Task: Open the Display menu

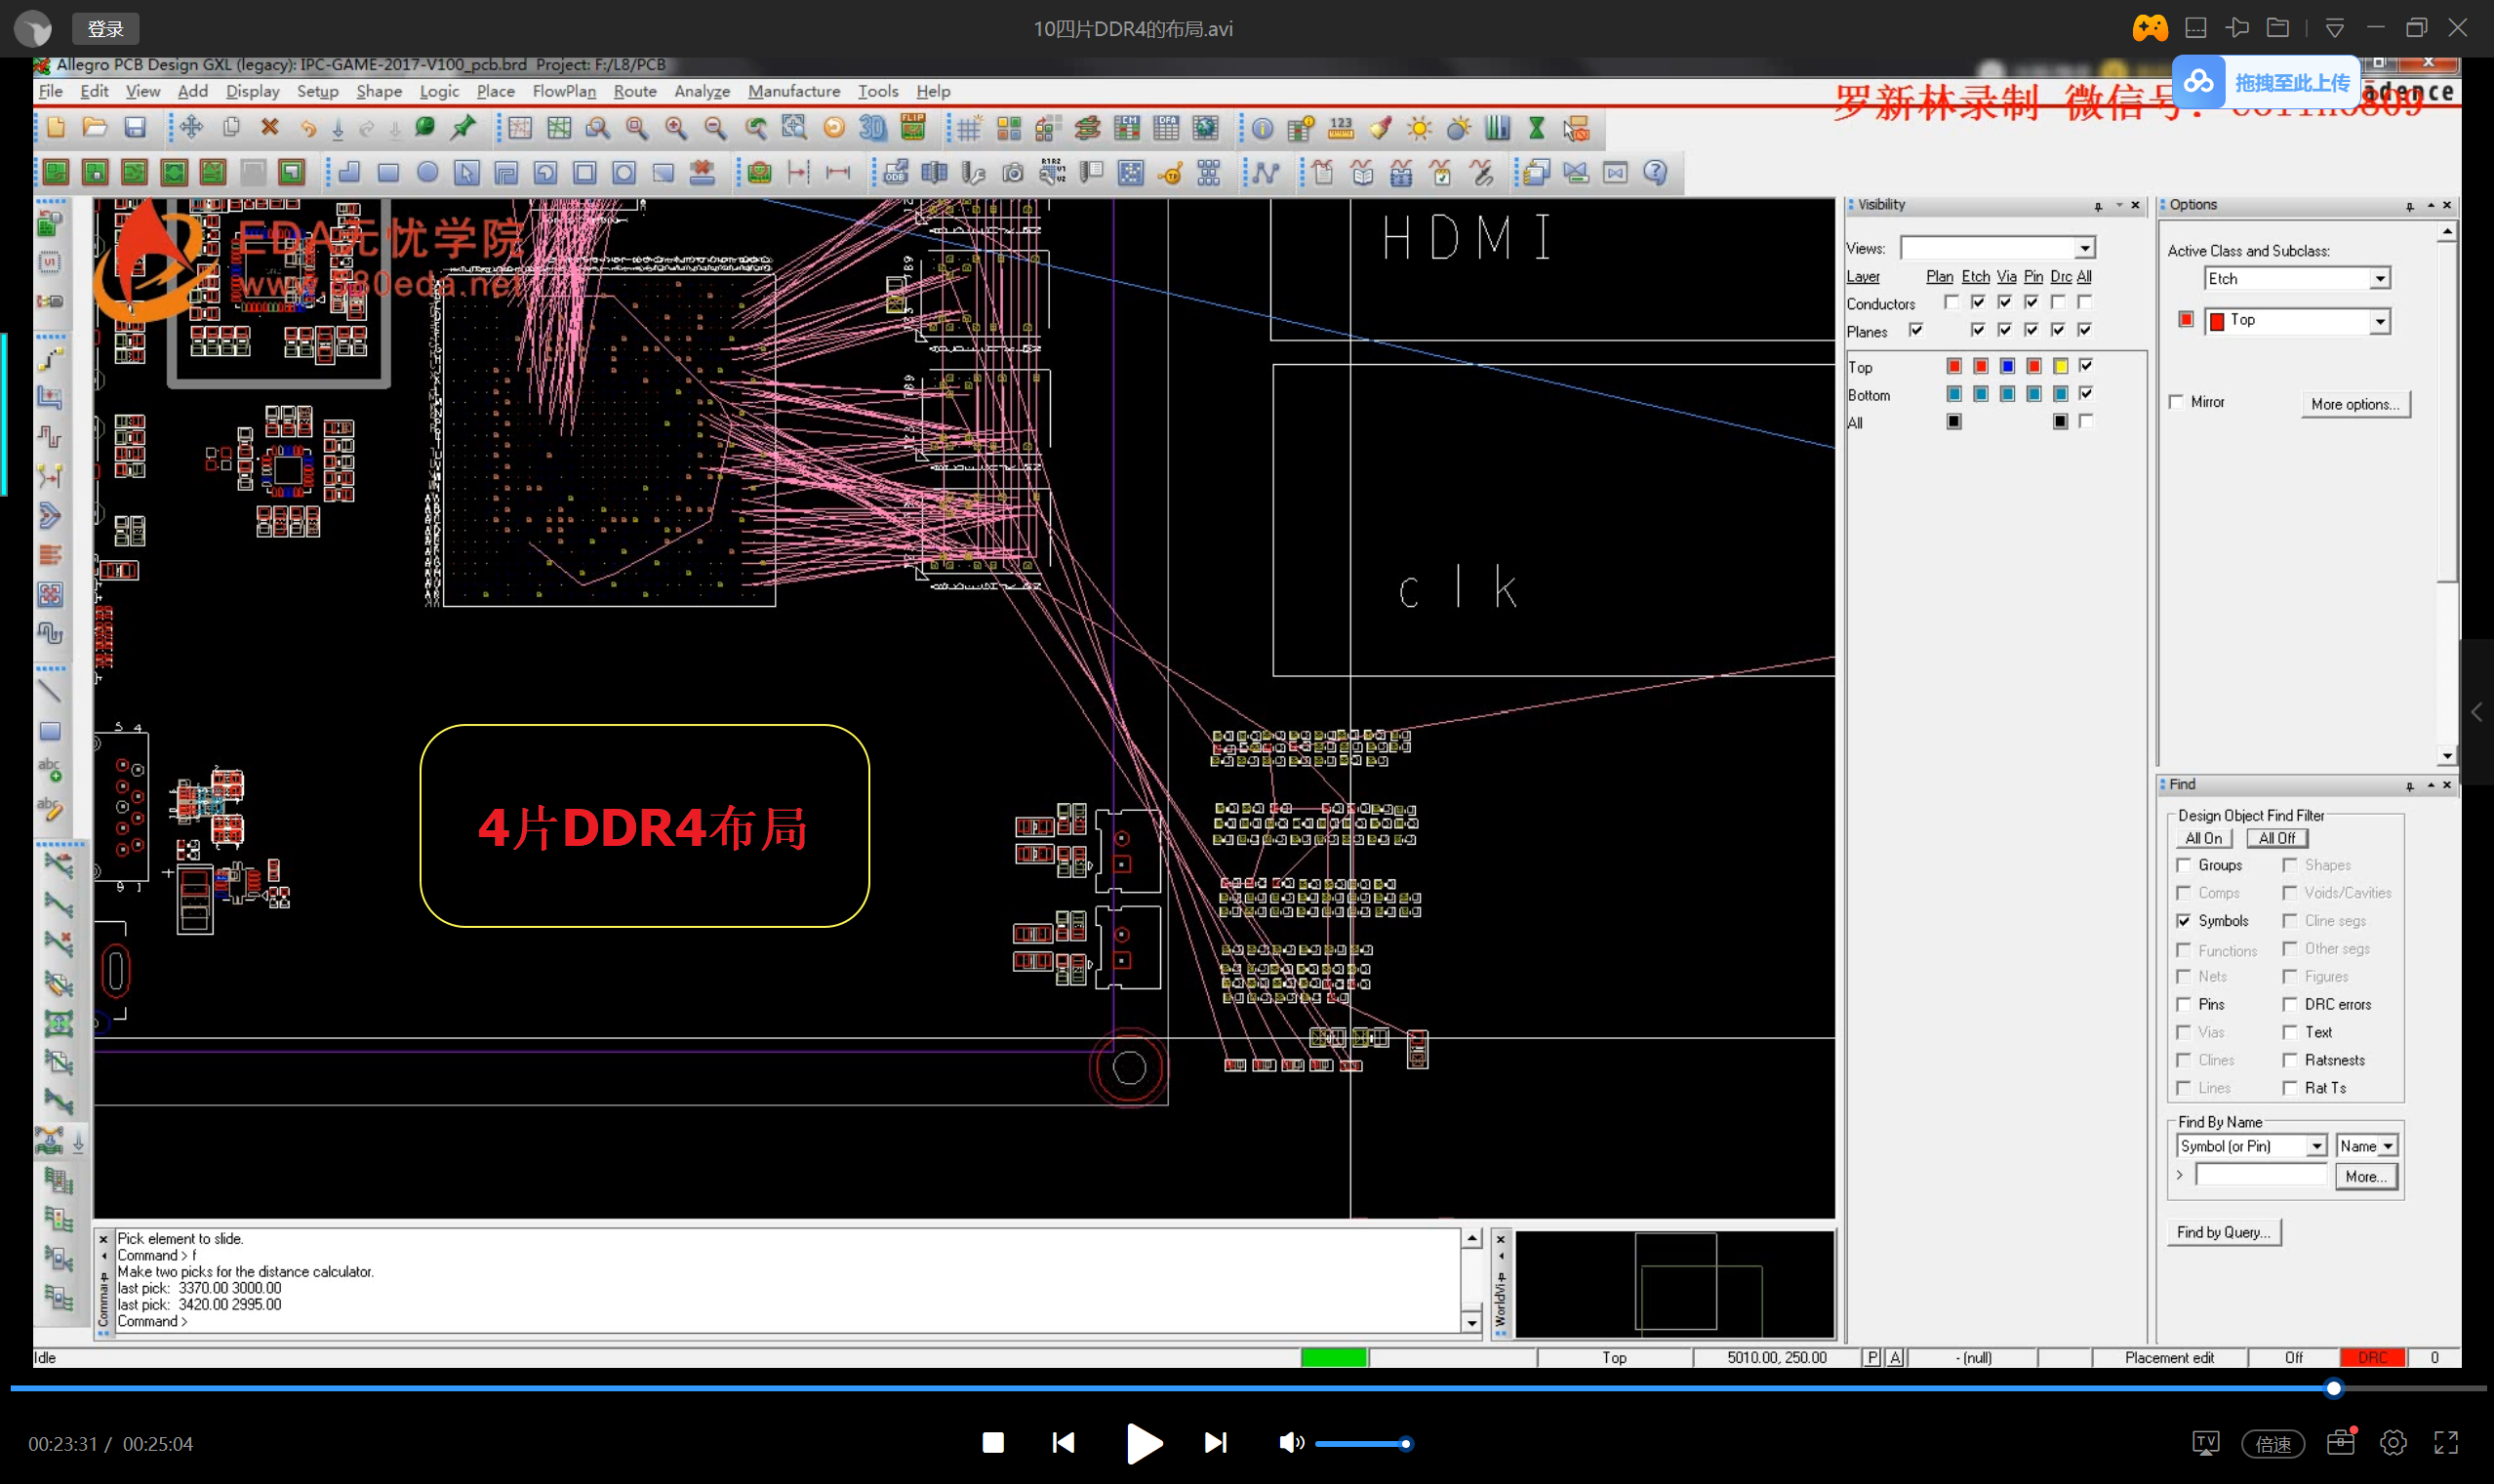Action: (253, 91)
